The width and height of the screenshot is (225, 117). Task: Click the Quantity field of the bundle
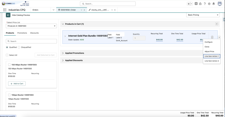(x=139, y=38)
